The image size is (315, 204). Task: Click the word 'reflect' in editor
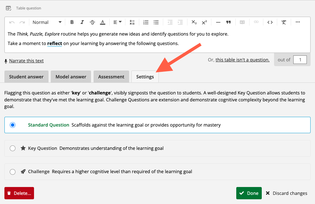pyautogui.click(x=54, y=43)
